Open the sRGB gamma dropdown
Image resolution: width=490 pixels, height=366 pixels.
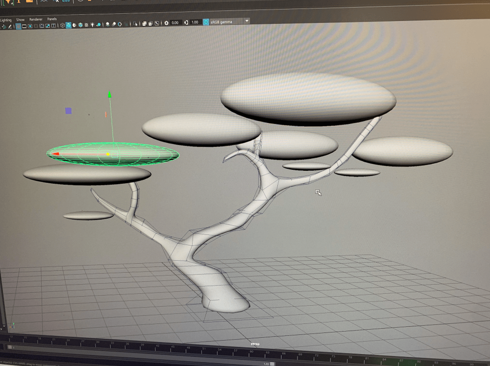247,21
